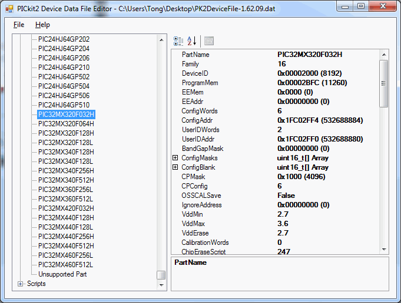Select the BandGapMask property row

(276, 149)
